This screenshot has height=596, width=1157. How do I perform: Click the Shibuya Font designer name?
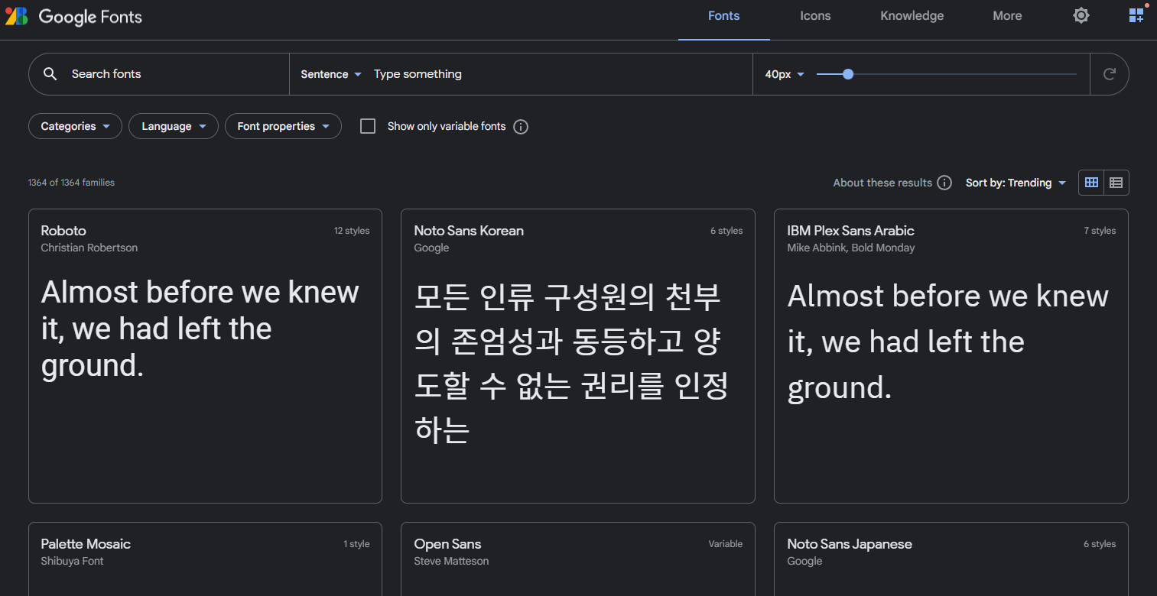coord(72,561)
